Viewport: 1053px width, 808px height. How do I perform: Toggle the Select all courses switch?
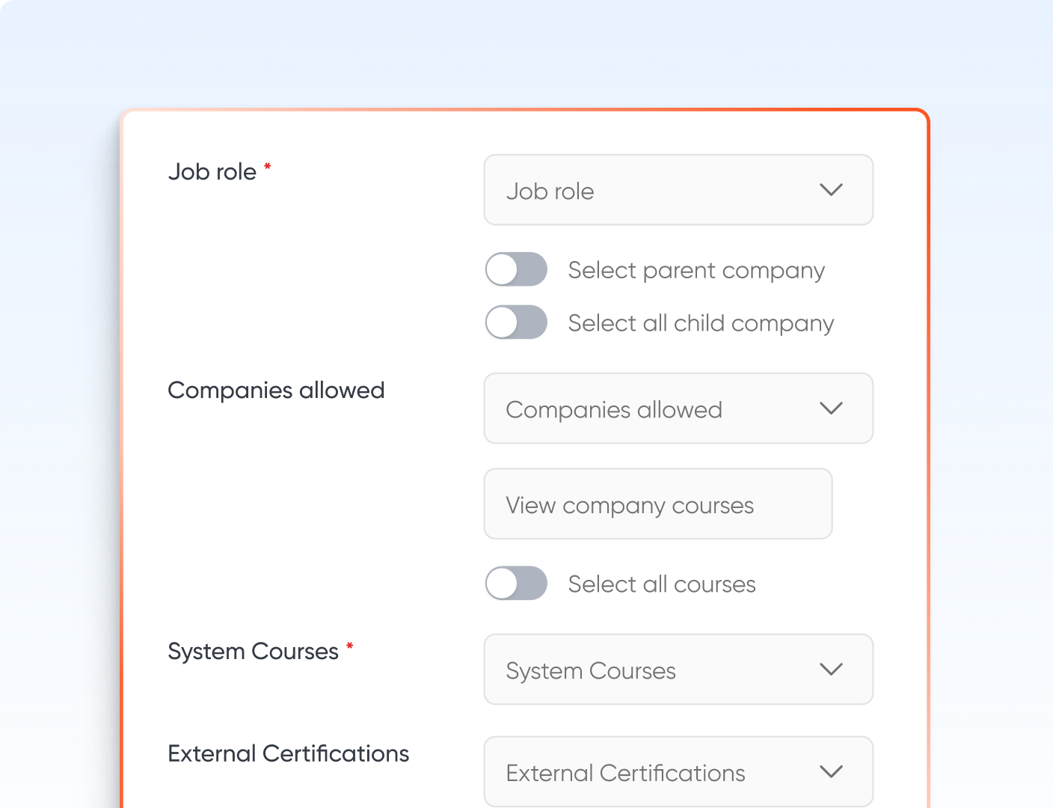(x=516, y=584)
